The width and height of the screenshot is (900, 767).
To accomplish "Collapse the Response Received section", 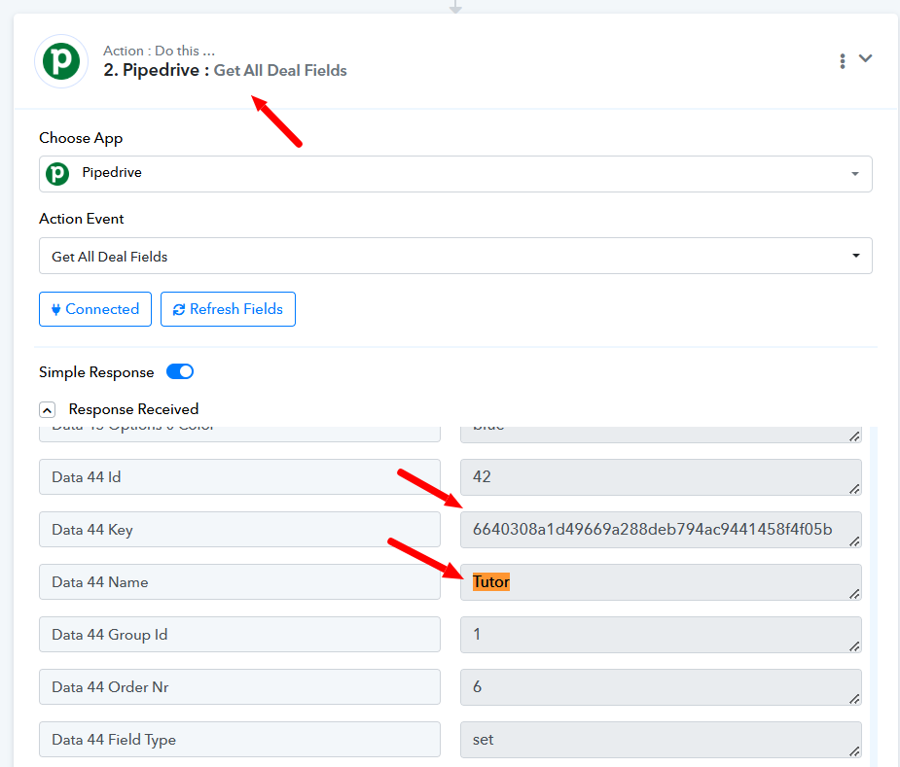I will coord(47,409).
